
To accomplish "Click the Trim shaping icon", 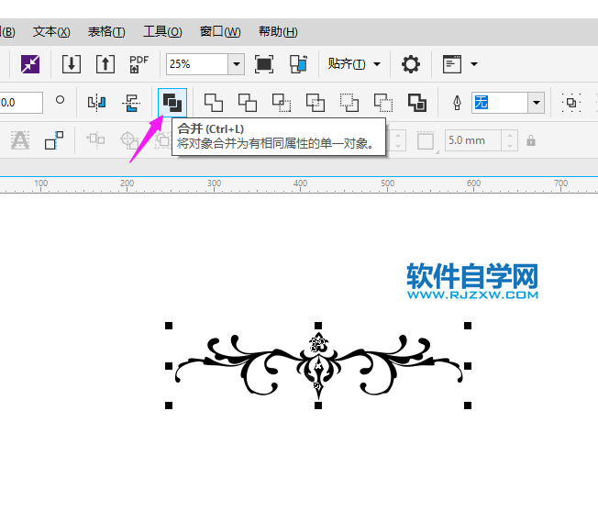I will [x=248, y=103].
